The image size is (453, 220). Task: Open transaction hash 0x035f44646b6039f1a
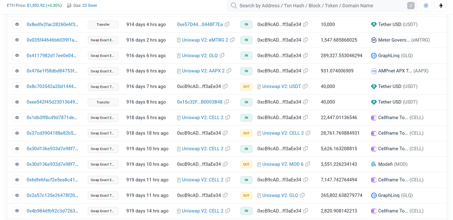[x=52, y=40]
